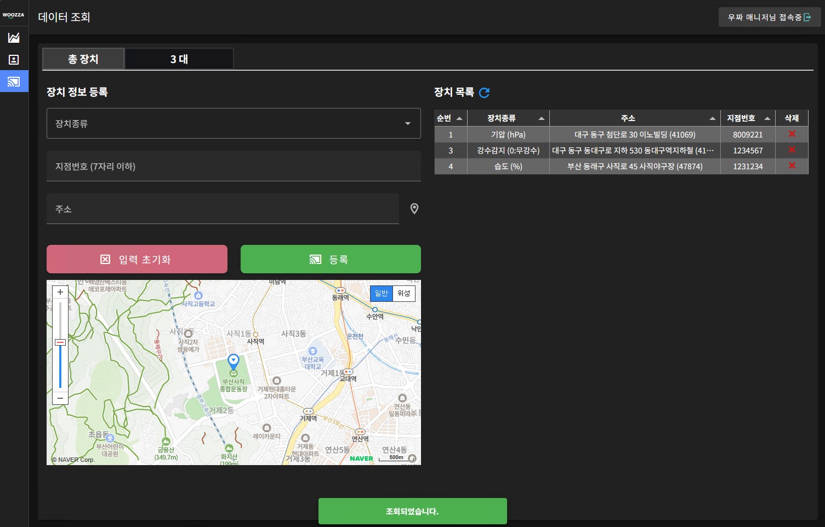Image resolution: width=825 pixels, height=527 pixels.
Task: Delete the 강수감지 device row
Action: pyautogui.click(x=792, y=150)
